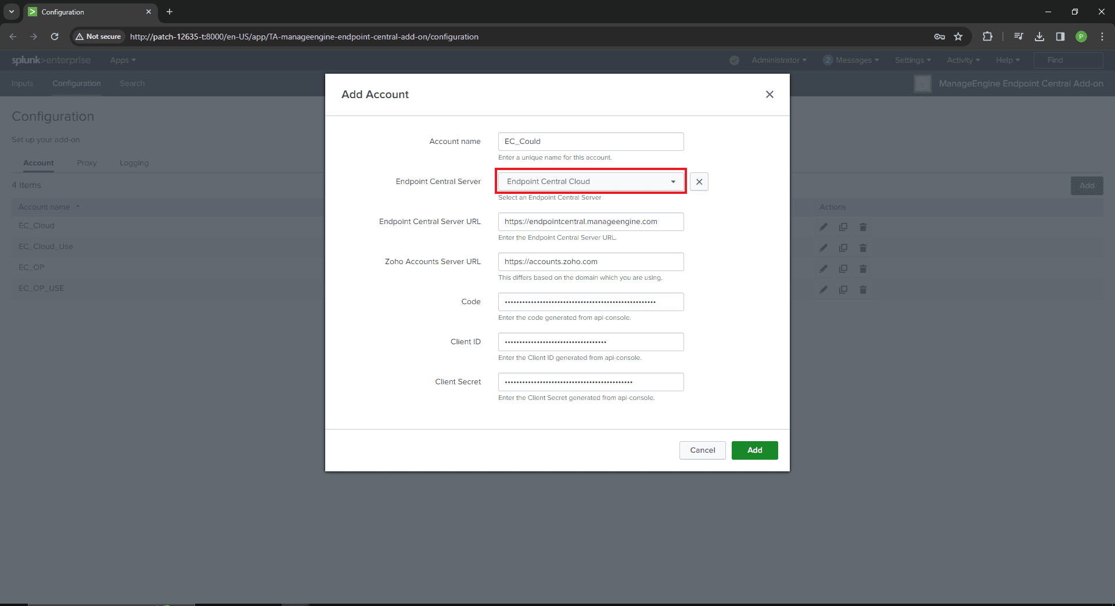Open the Search nav item
Image resolution: width=1115 pixels, height=606 pixels.
(132, 84)
